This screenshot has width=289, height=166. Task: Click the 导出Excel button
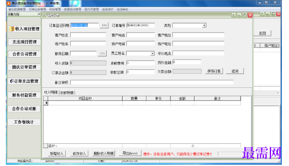[130, 153]
